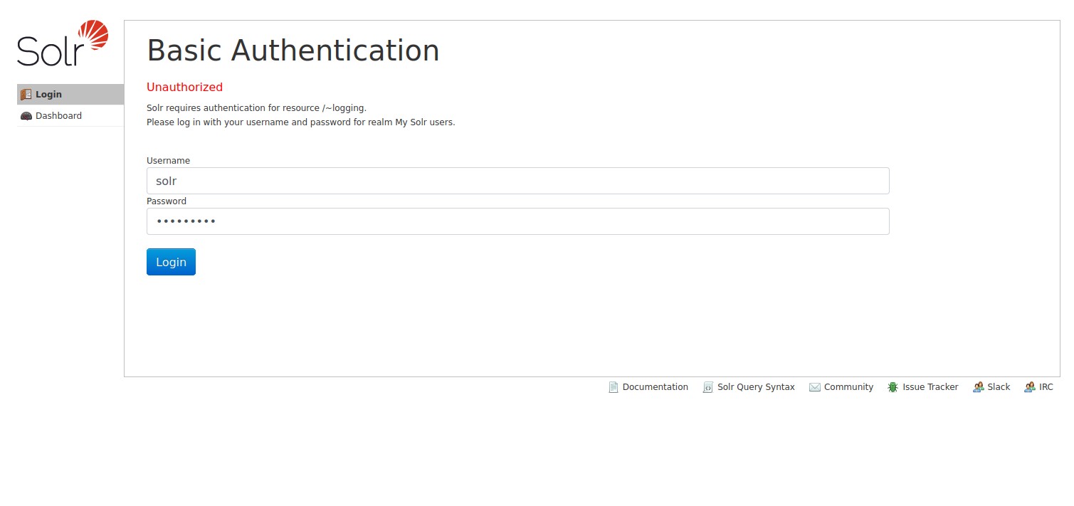Open the Slack footer link
This screenshot has width=1074, height=506.
click(x=999, y=387)
